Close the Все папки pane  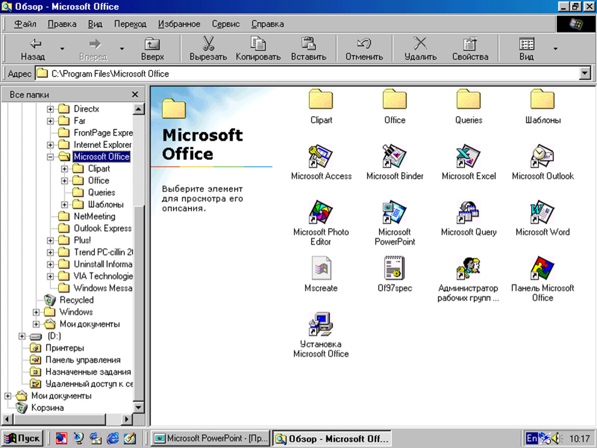pos(135,94)
